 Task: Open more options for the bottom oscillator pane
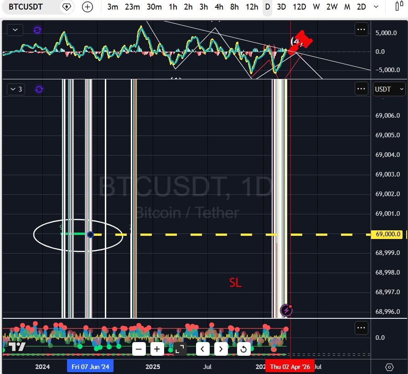coord(361,328)
